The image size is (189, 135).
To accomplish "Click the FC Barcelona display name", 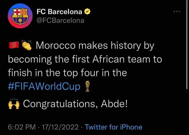I will pos(59,12).
